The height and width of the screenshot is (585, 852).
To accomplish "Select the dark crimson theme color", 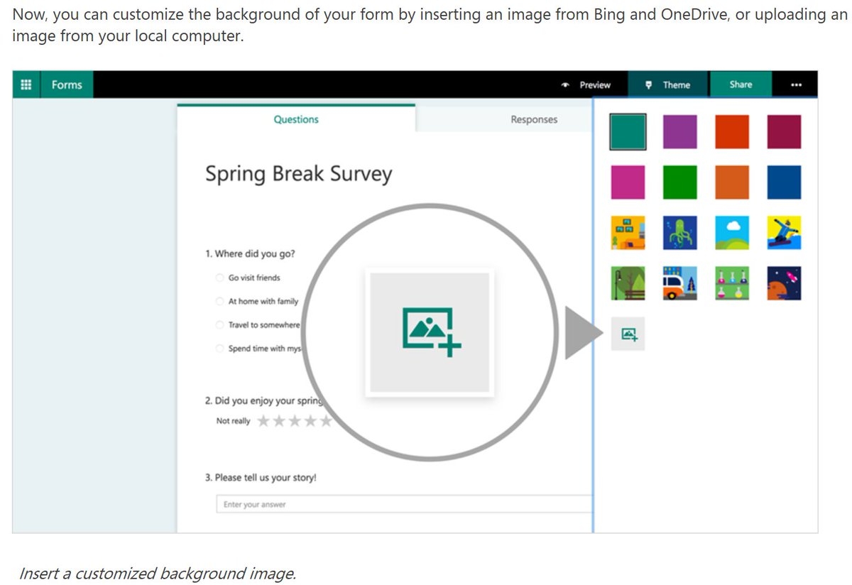I will (x=784, y=132).
